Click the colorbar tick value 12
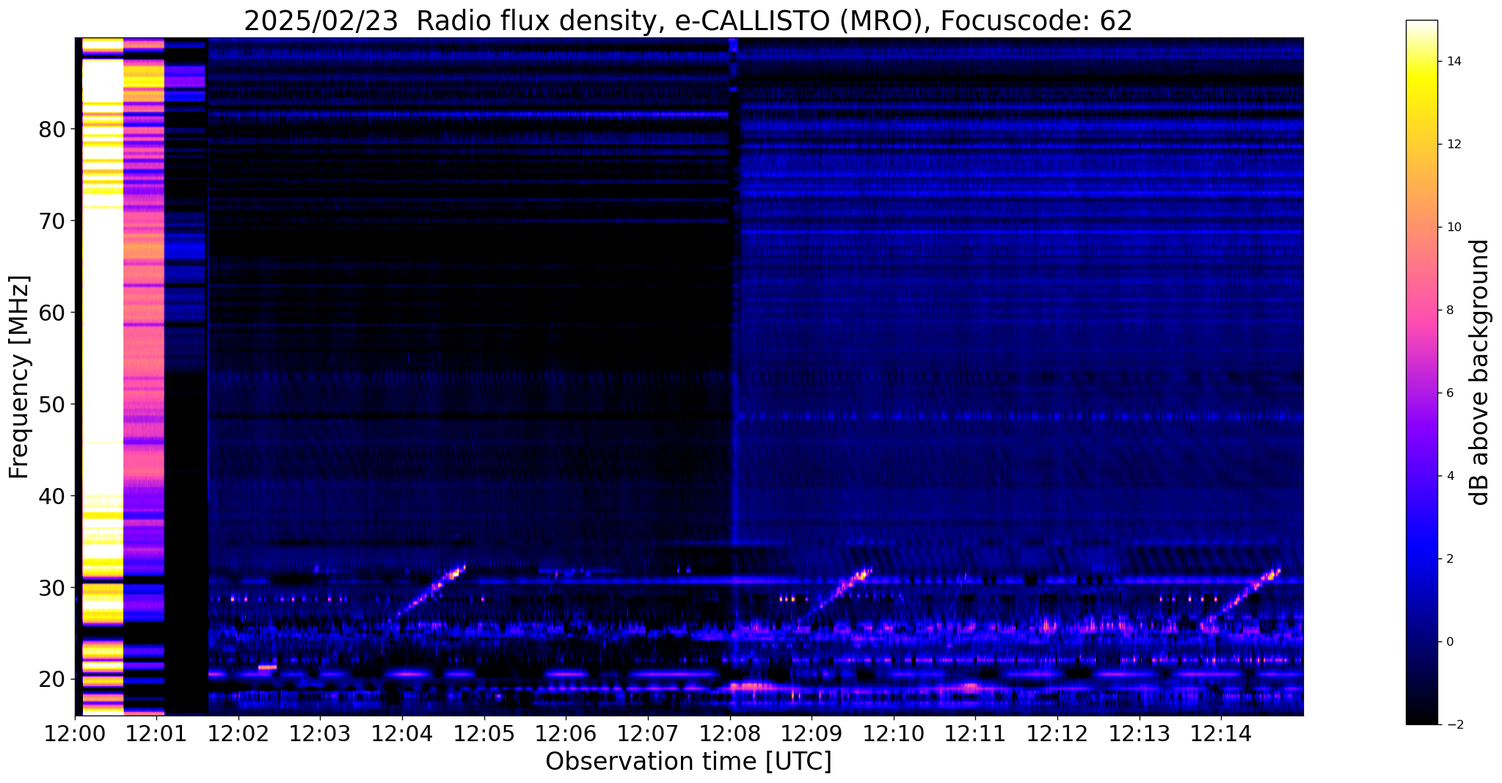 click(1453, 145)
